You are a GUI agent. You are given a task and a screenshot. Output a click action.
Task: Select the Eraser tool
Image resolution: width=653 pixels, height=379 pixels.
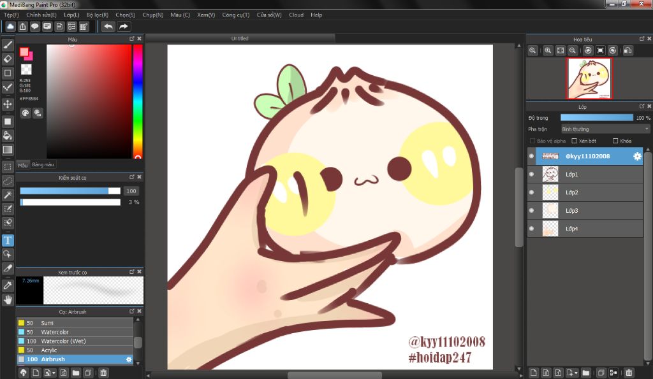pyautogui.click(x=8, y=59)
